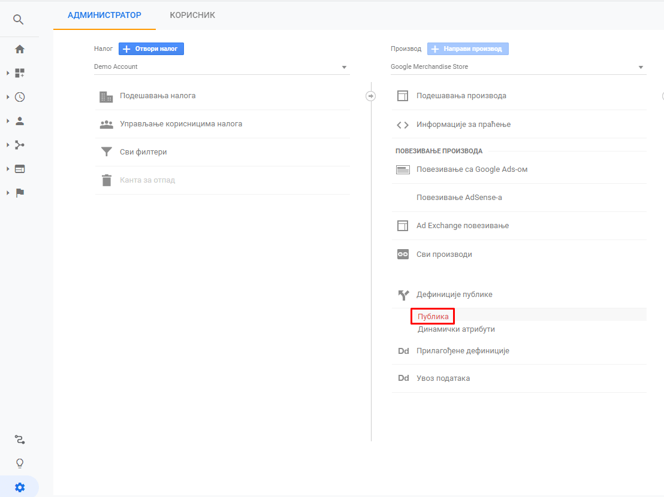The height and width of the screenshot is (497, 664).
Task: Open the Customization dashboard icon
Action: [20, 73]
